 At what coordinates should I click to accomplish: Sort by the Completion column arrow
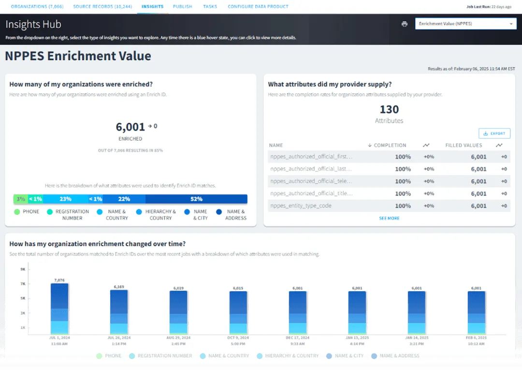370,146
